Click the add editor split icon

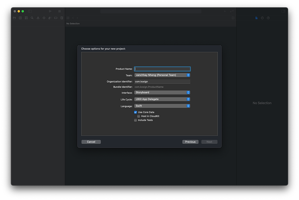coord(233,18)
